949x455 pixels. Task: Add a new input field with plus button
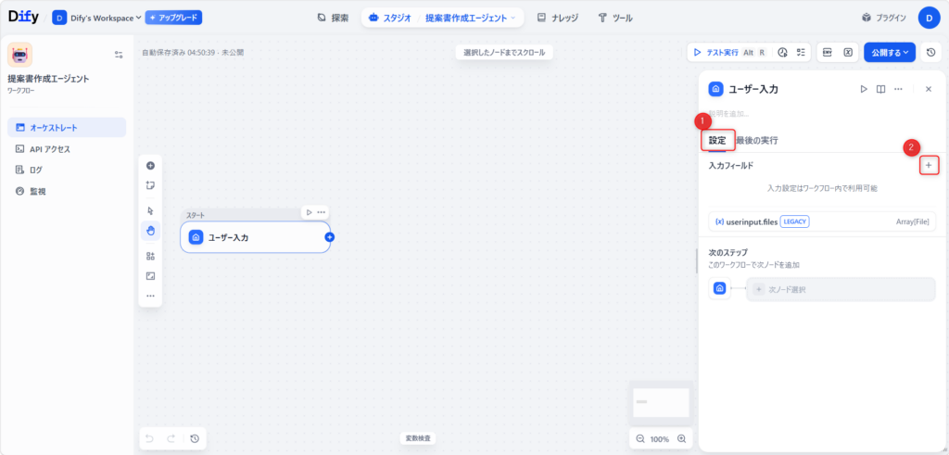pyautogui.click(x=929, y=165)
